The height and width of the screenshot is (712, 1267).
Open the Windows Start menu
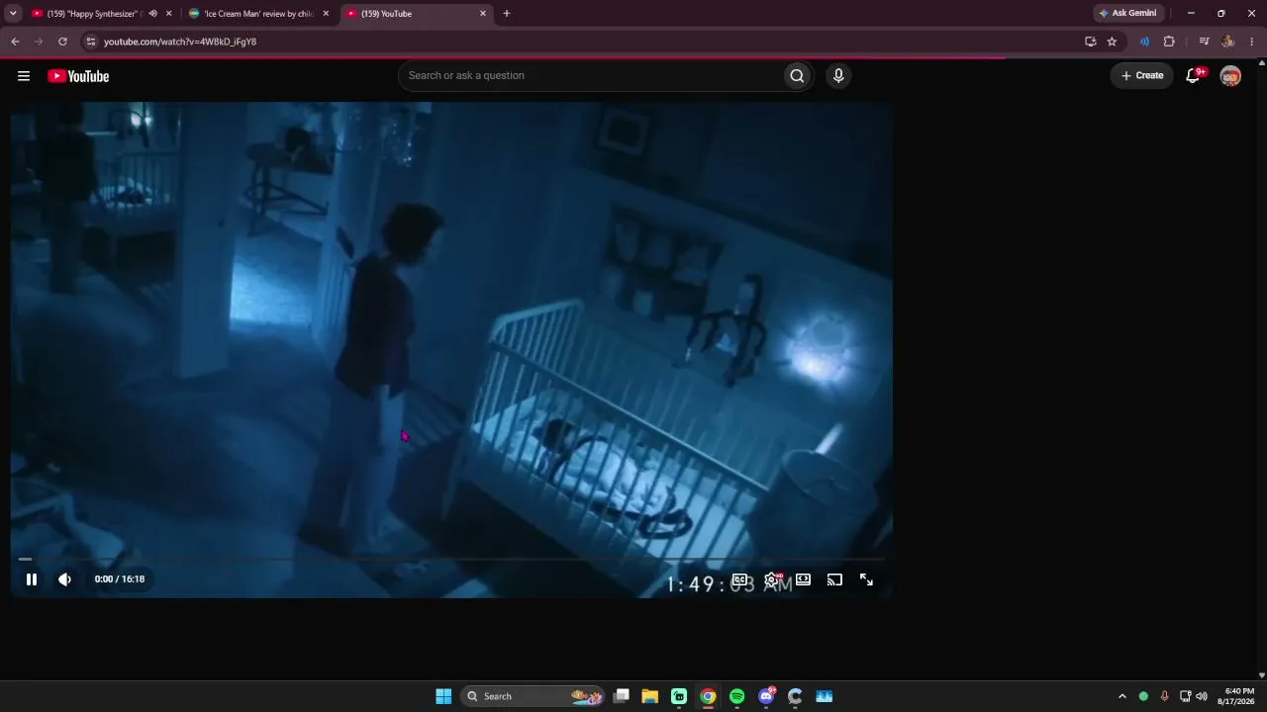[x=443, y=696]
